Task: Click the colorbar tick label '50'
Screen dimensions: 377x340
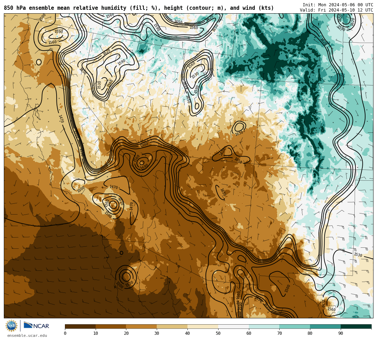Action: coord(218,333)
